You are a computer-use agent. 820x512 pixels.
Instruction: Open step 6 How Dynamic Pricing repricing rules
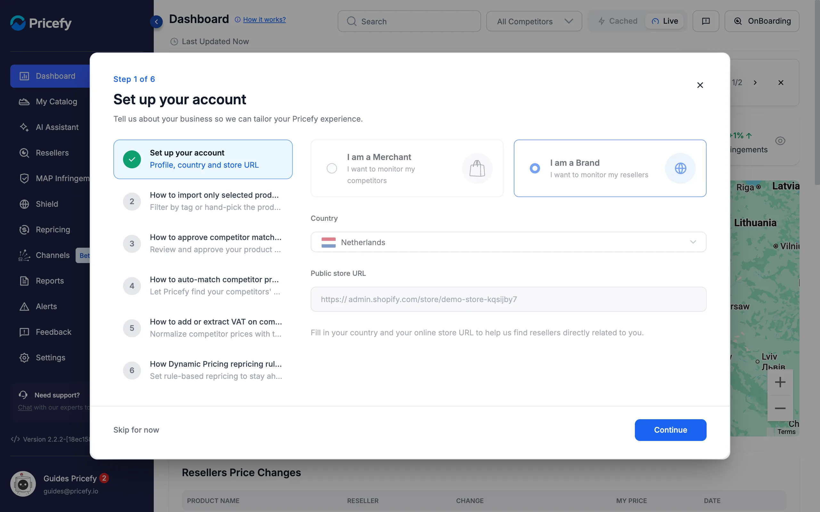[x=203, y=370]
